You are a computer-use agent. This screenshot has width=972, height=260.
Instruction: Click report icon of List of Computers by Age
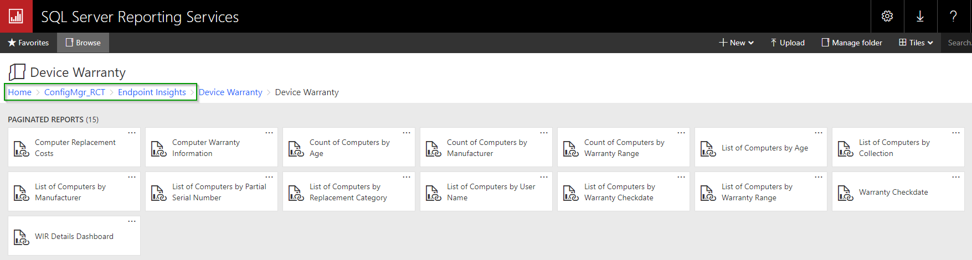point(708,149)
